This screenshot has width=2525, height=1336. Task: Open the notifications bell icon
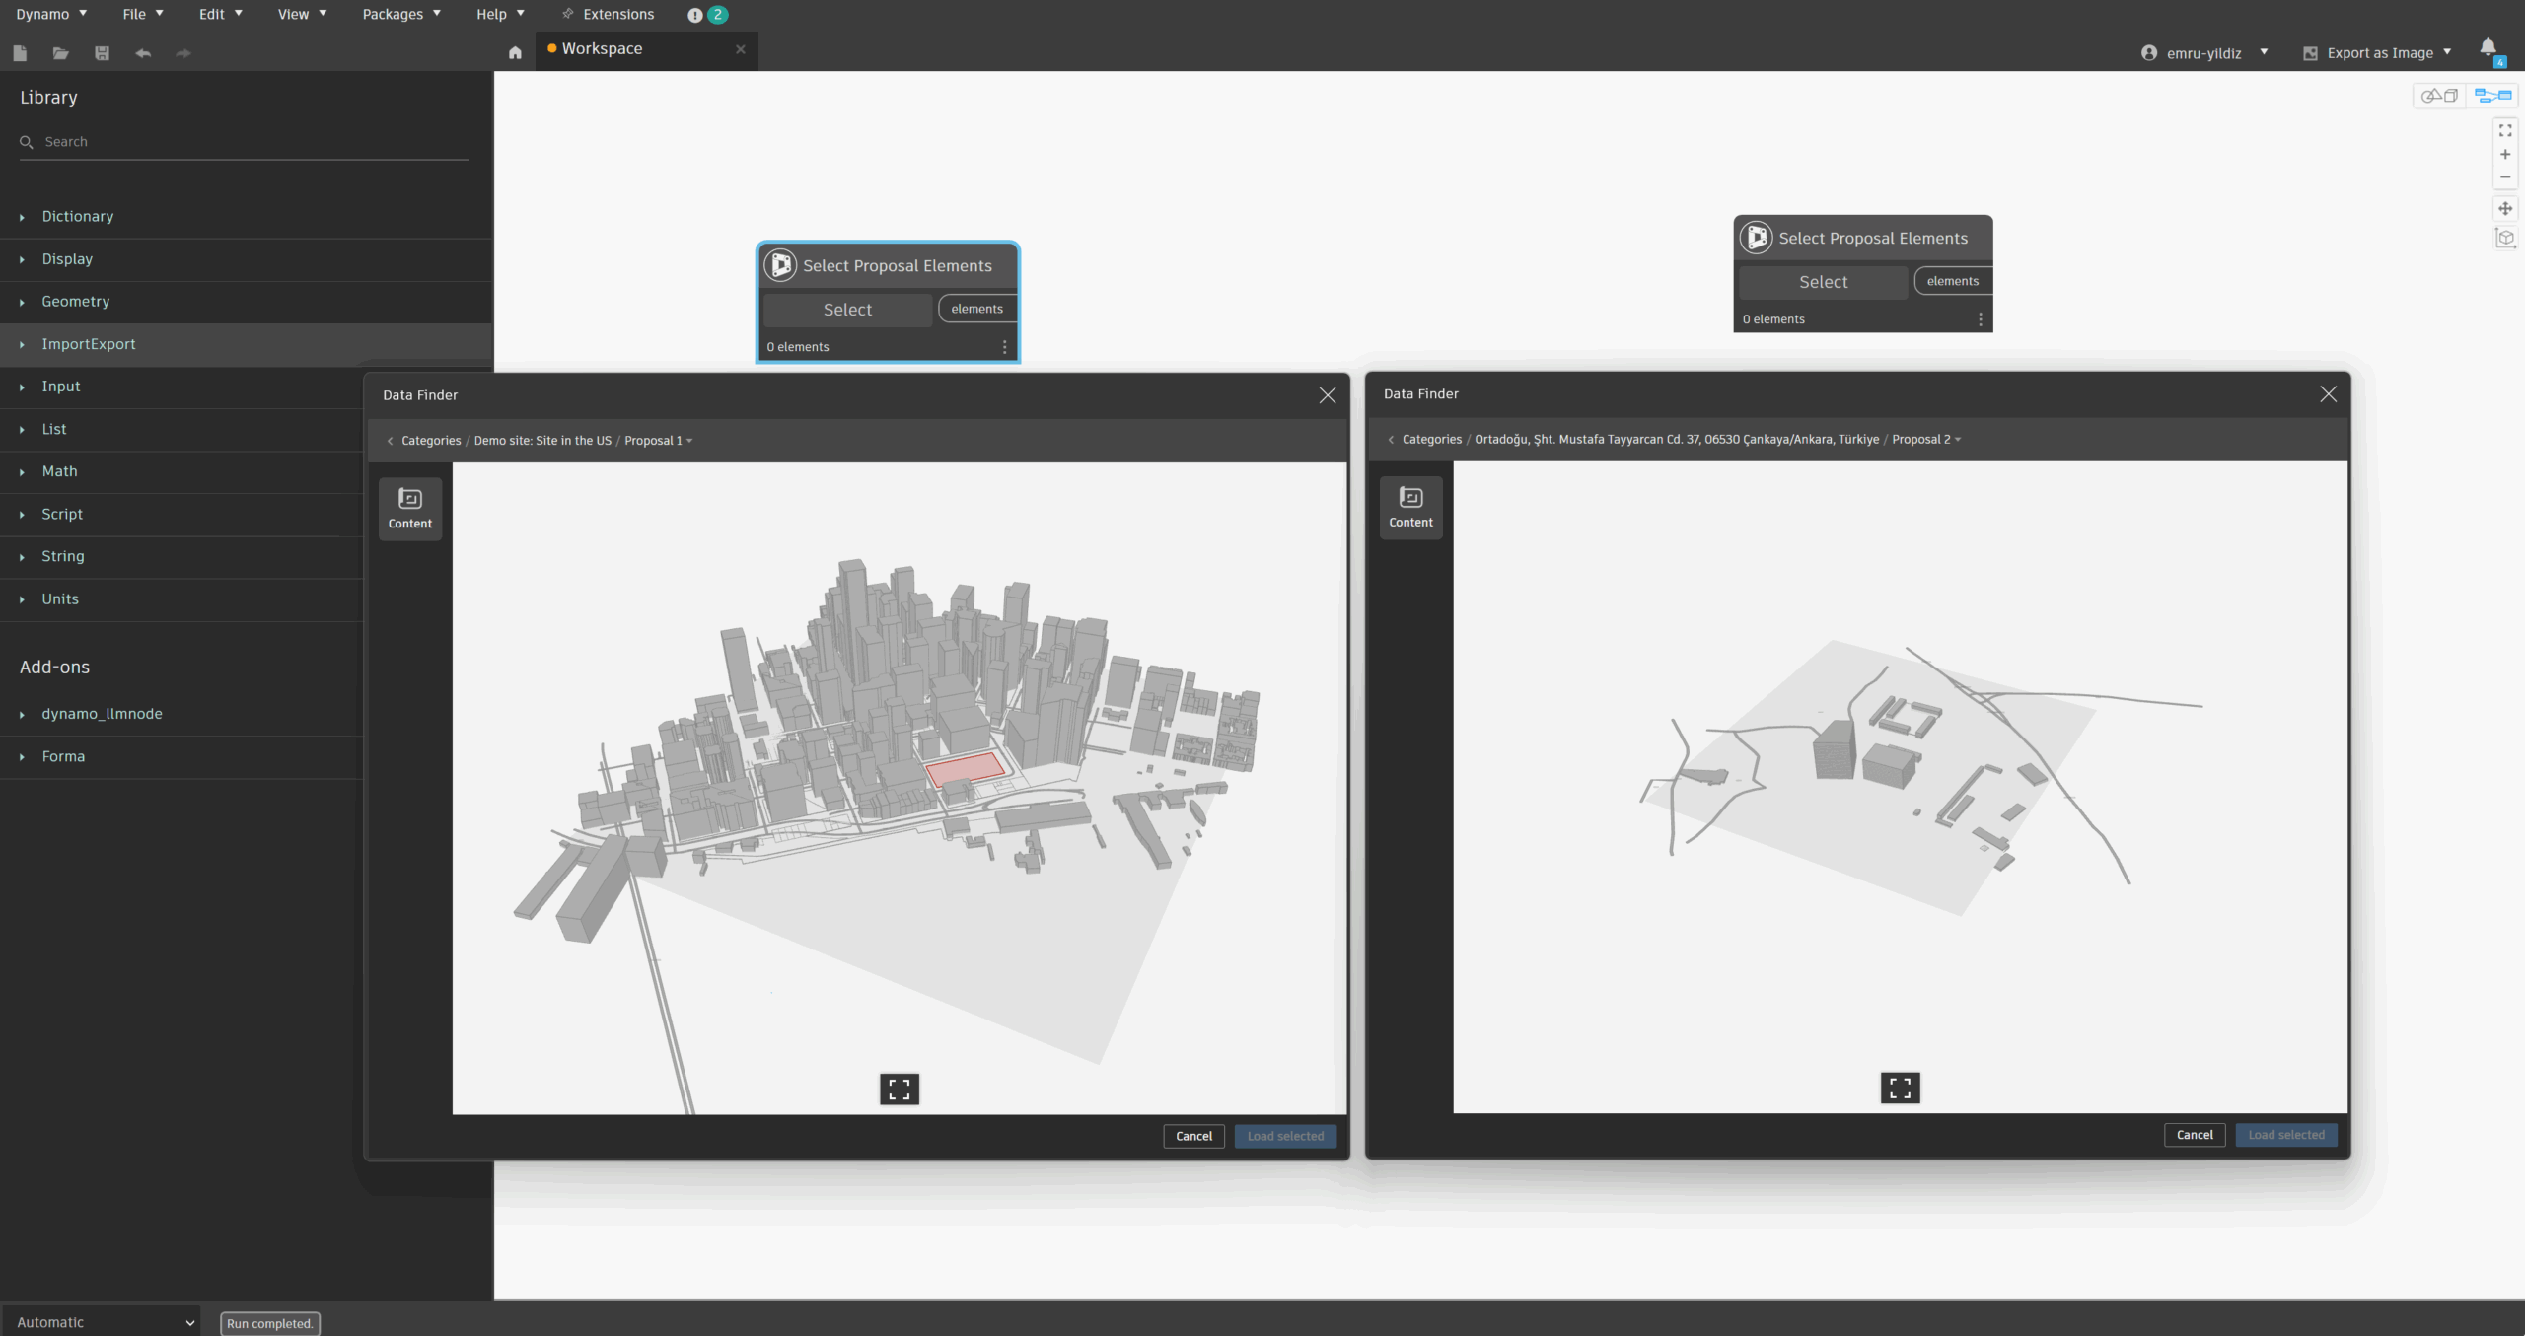coord(2488,48)
